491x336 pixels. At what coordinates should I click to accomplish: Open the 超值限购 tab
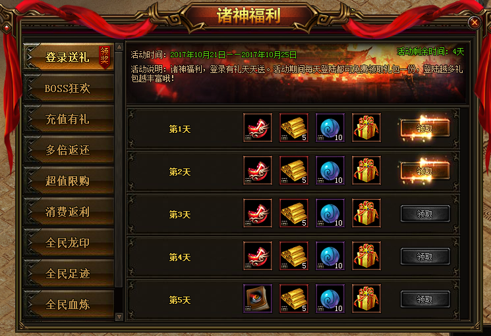pyautogui.click(x=69, y=181)
